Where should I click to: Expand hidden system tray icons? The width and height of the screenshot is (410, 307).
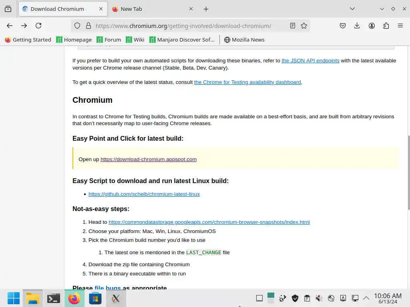[x=366, y=298]
